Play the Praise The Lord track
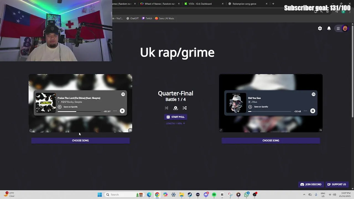Viewport: 354px width, 199px height. click(122, 111)
